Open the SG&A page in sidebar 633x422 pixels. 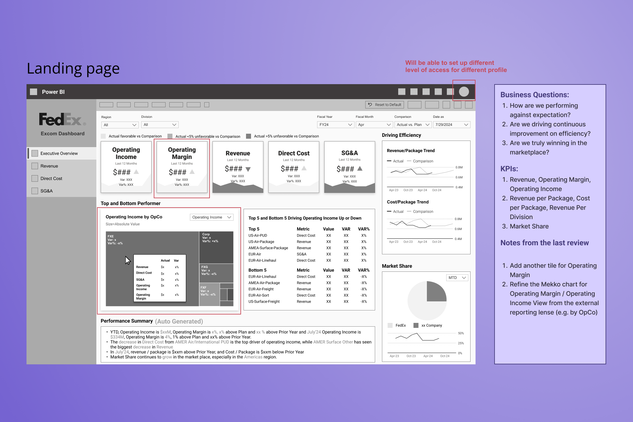61,191
